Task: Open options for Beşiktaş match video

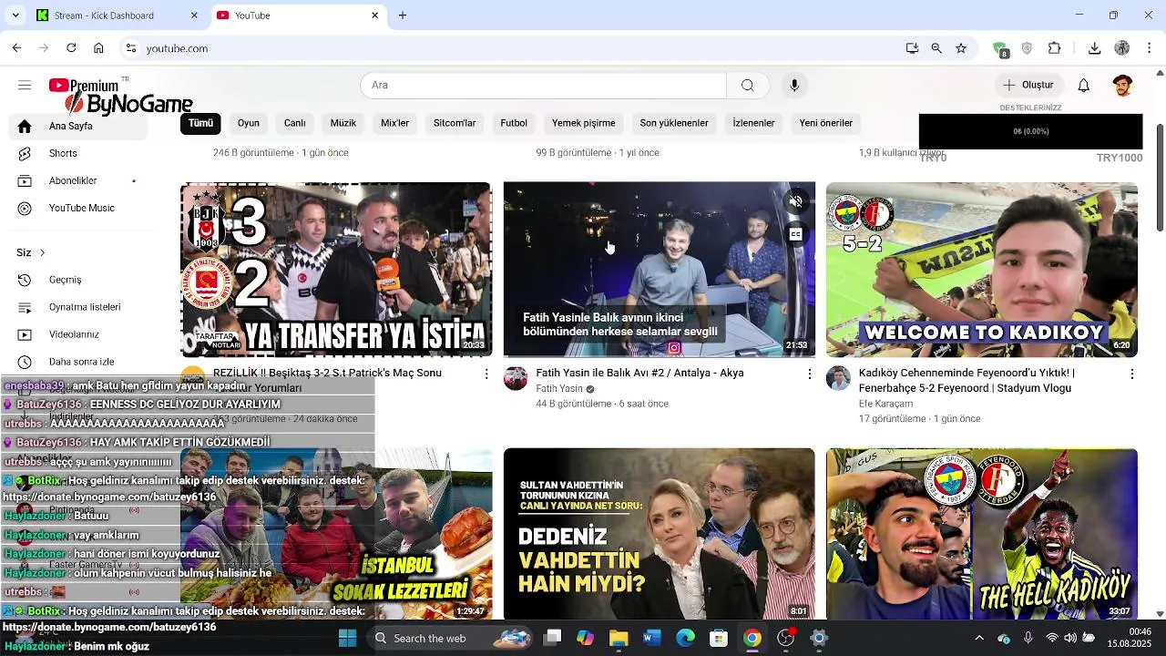Action: click(486, 374)
